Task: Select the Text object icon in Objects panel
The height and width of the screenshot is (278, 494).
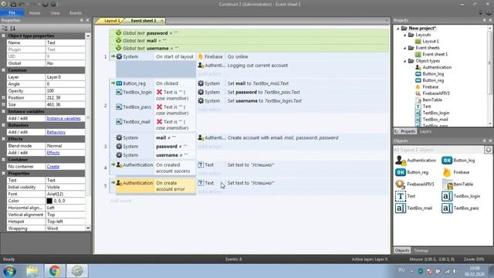Action: 401,196
